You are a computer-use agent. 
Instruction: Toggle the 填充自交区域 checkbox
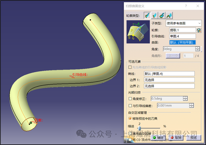(x=130, y=133)
